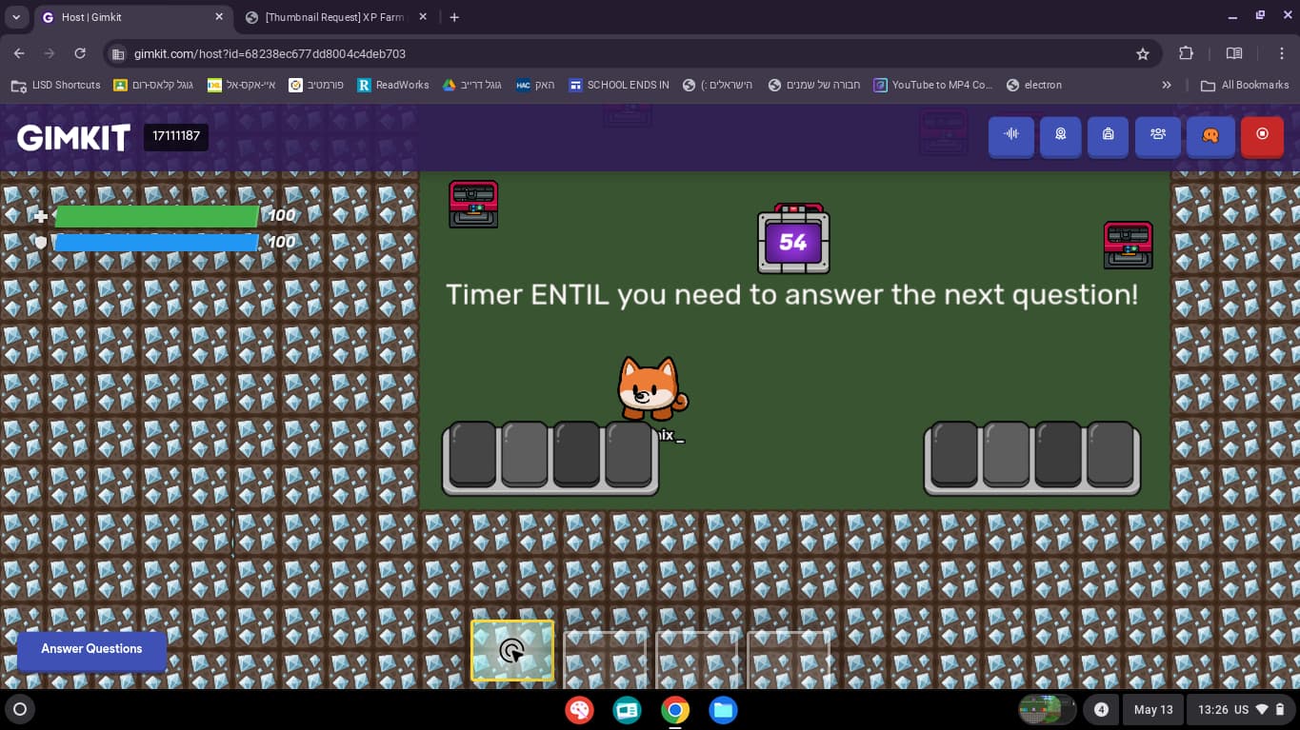Screen dimensions: 1300x730
Task: Open the backpack icon in Gimkit header
Action: tap(1108, 136)
